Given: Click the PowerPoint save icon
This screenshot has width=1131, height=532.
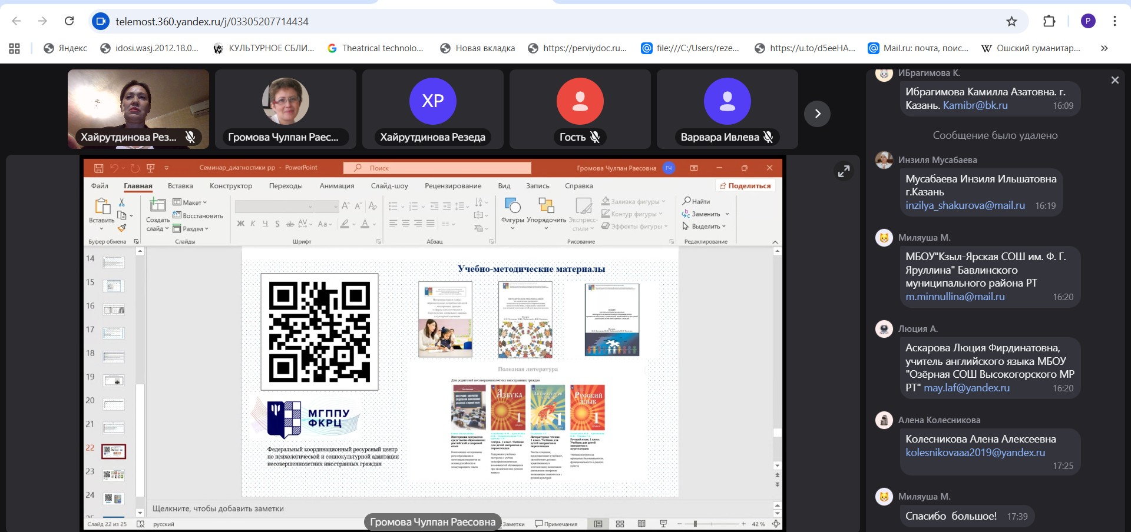Looking at the screenshot, I should (98, 168).
